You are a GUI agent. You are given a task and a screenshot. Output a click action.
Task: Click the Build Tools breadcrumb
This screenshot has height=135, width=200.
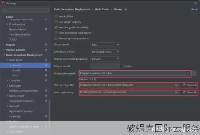click(x=102, y=10)
